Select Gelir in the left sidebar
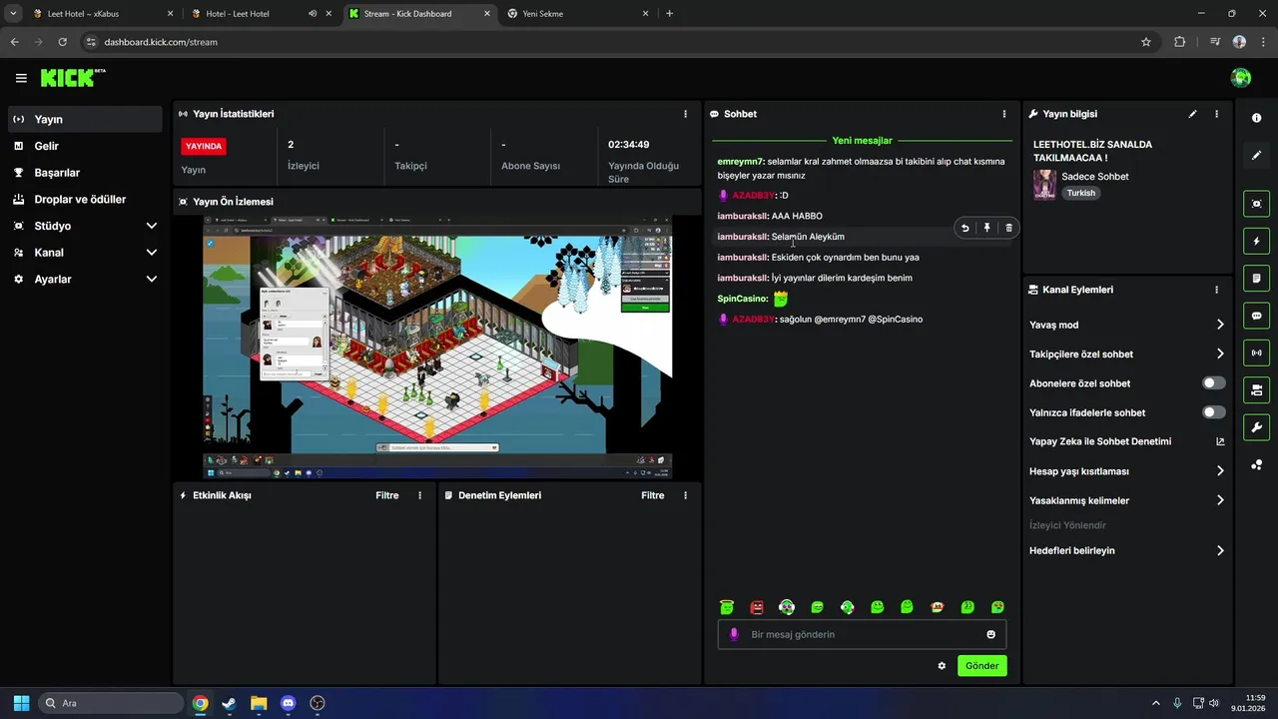The image size is (1278, 719). coord(85,146)
